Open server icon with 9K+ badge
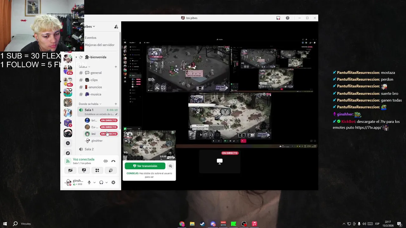This screenshot has width=406, height=228. 68,81
